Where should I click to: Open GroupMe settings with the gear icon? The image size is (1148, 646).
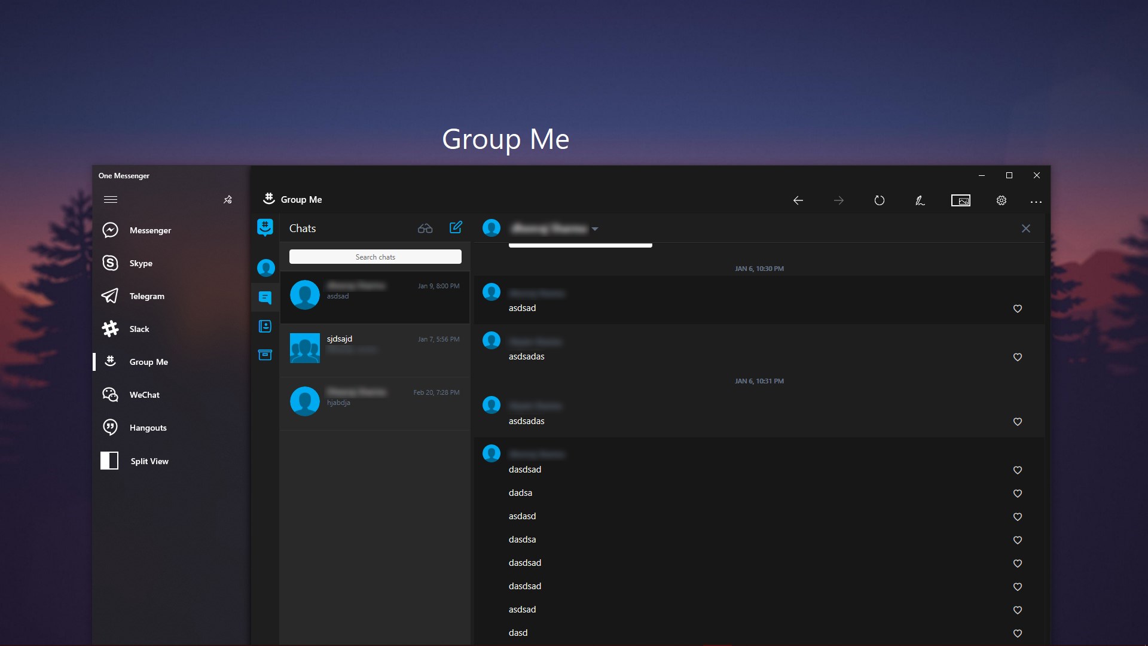[1002, 200]
